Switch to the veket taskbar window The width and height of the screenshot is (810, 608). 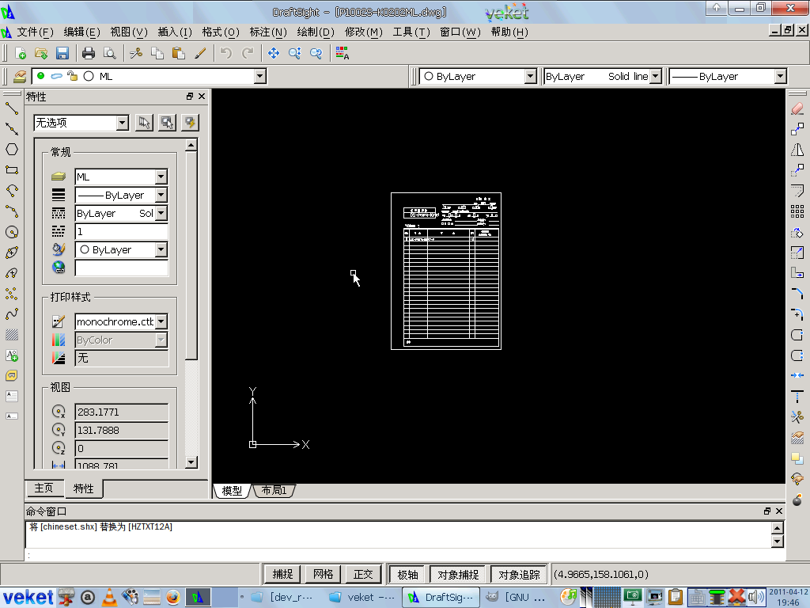tap(361, 597)
